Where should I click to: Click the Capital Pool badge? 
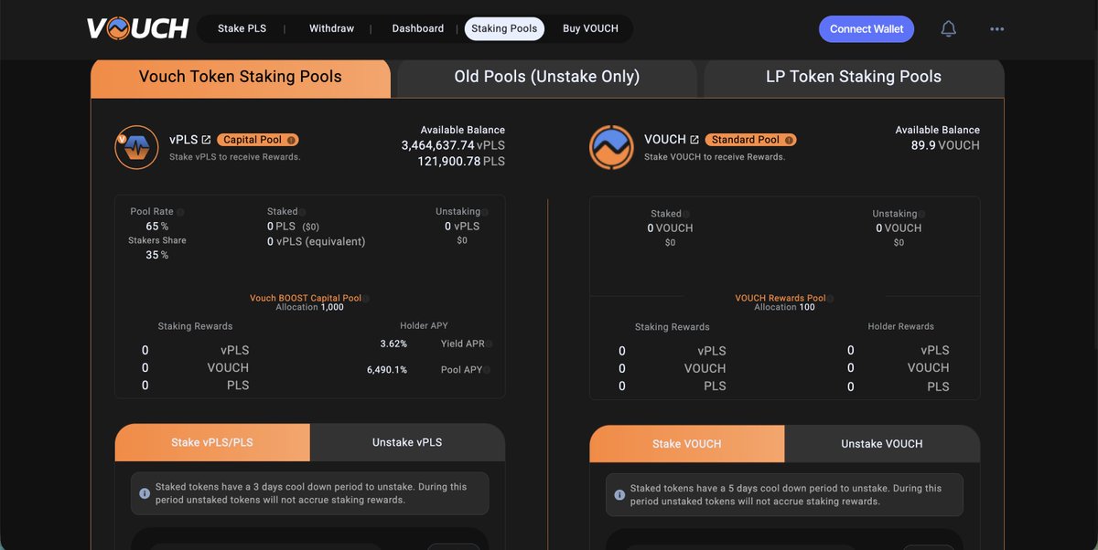[258, 140]
